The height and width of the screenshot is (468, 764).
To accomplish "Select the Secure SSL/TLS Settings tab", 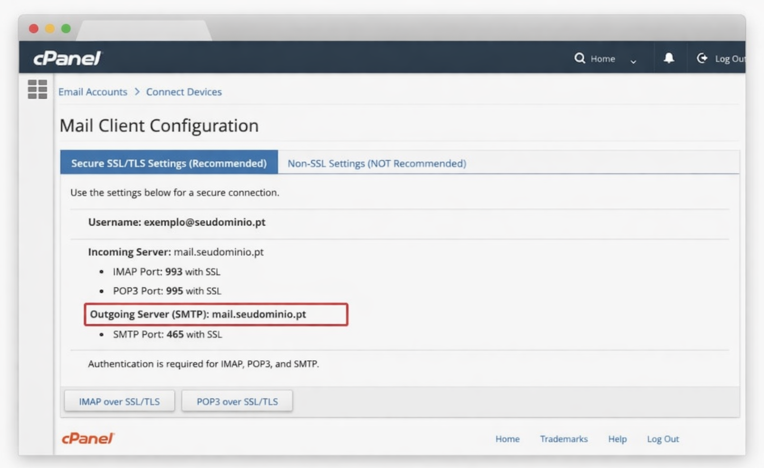I will (x=169, y=163).
